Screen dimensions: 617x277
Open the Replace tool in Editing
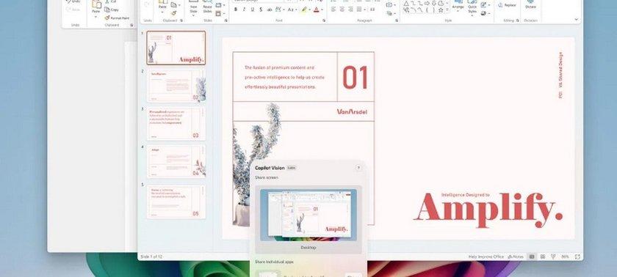(x=507, y=5)
